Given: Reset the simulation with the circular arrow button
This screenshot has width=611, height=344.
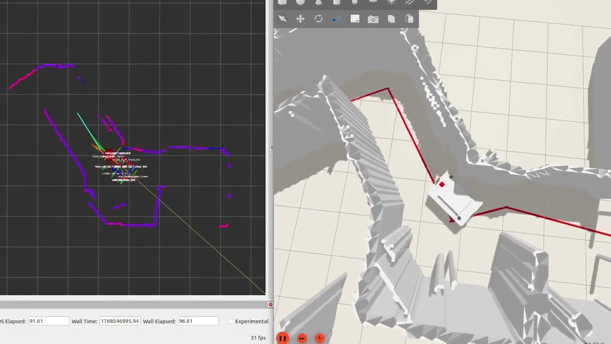Looking at the screenshot, I should pyautogui.click(x=320, y=338).
